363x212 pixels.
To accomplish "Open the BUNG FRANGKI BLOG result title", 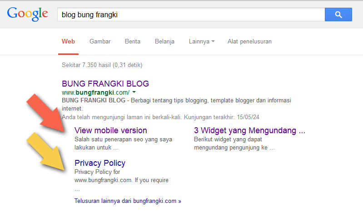I will click(105, 84).
